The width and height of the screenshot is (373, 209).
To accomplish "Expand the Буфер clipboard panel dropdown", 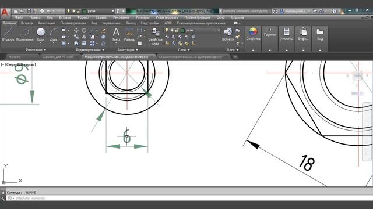I will tap(303, 51).
